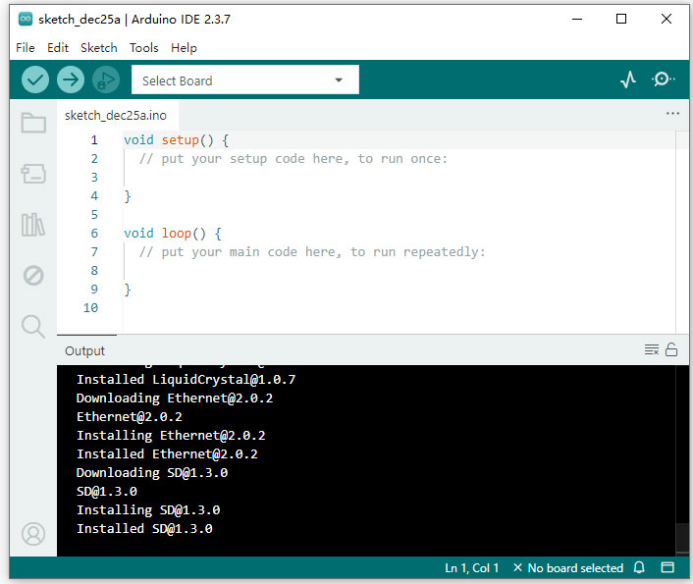Viewport: 693px width, 584px height.
Task: Click the No board selected status
Action: pos(568,567)
